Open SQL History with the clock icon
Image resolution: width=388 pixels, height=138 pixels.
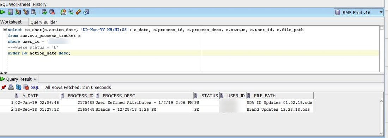pyautogui.click(x=86, y=12)
